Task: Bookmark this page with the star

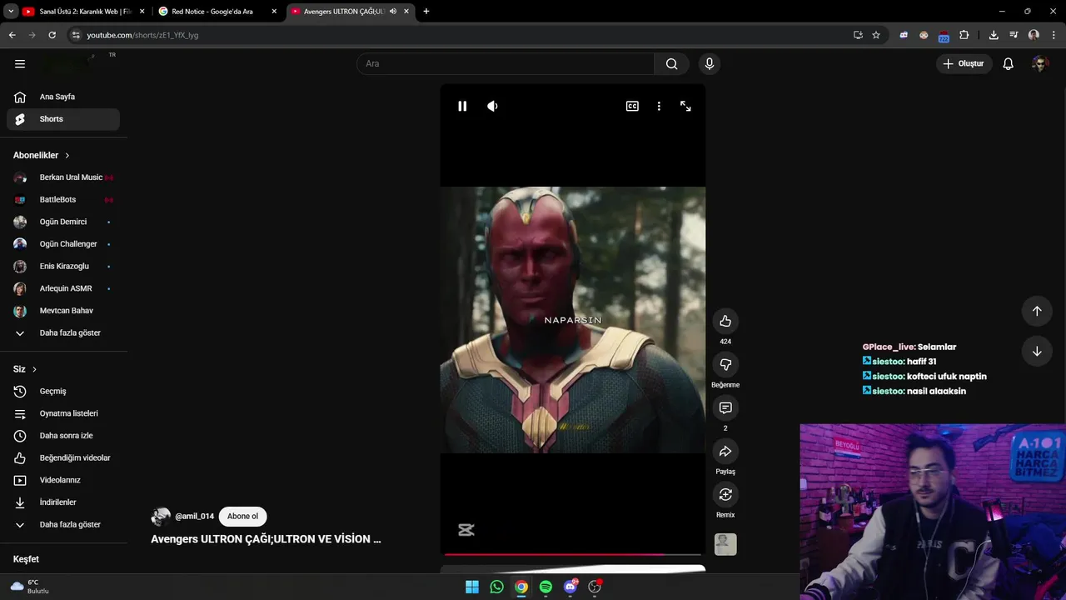Action: pos(876,35)
